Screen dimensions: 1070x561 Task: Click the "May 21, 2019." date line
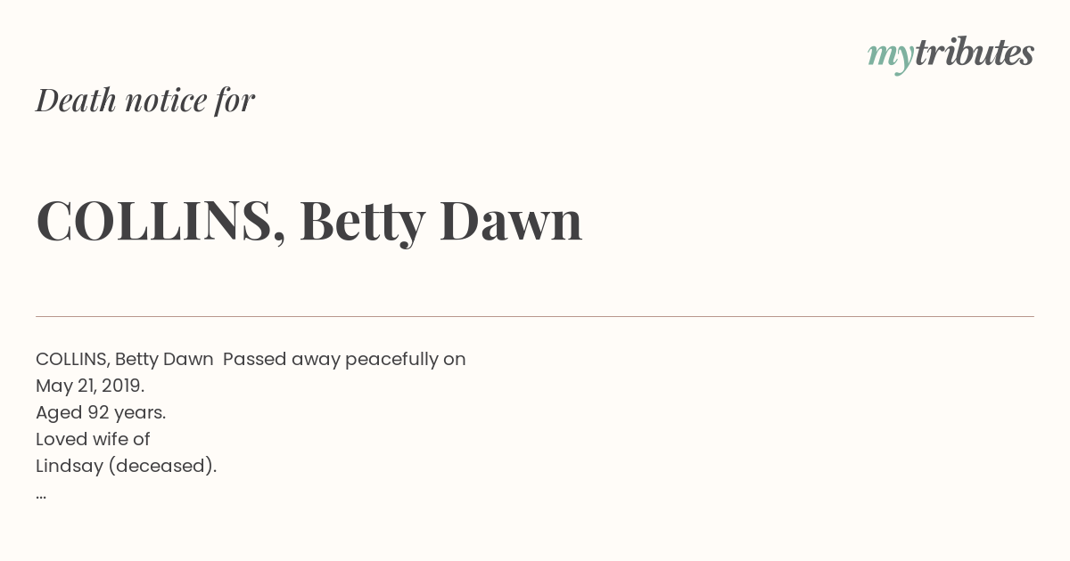click(x=90, y=386)
